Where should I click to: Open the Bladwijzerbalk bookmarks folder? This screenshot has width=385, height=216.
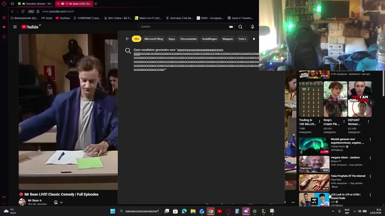(24, 18)
